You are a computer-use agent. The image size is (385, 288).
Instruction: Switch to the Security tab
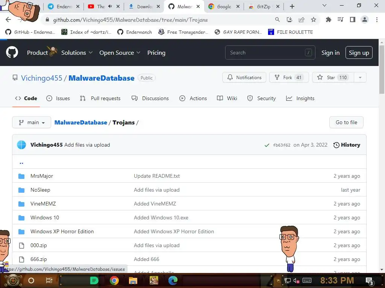(262, 98)
